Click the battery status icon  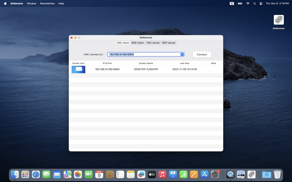point(240,3)
